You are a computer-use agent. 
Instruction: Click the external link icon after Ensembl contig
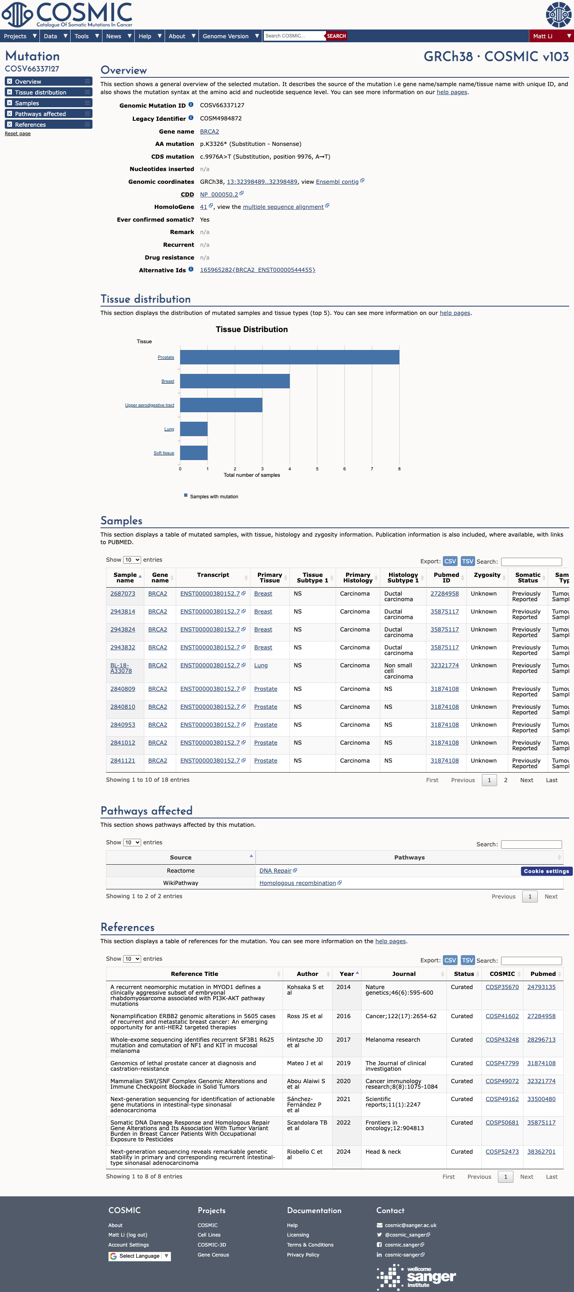pos(362,181)
